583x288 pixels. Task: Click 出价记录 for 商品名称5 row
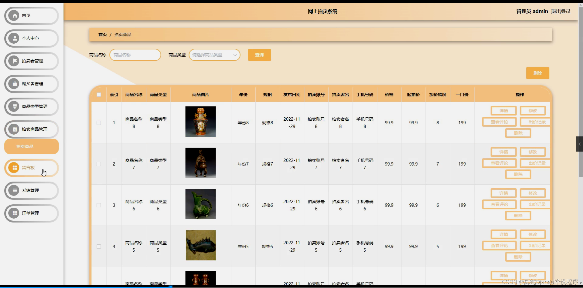[x=535, y=246]
